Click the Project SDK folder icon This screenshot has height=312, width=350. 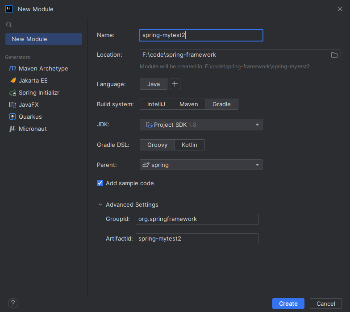(149, 125)
